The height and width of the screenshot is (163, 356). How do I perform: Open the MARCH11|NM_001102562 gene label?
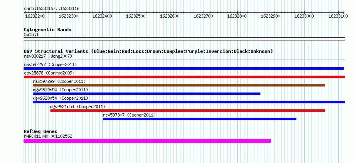[x=48, y=137]
